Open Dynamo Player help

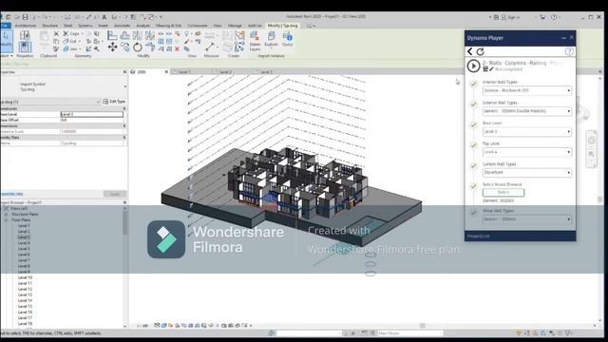pyautogui.click(x=569, y=51)
